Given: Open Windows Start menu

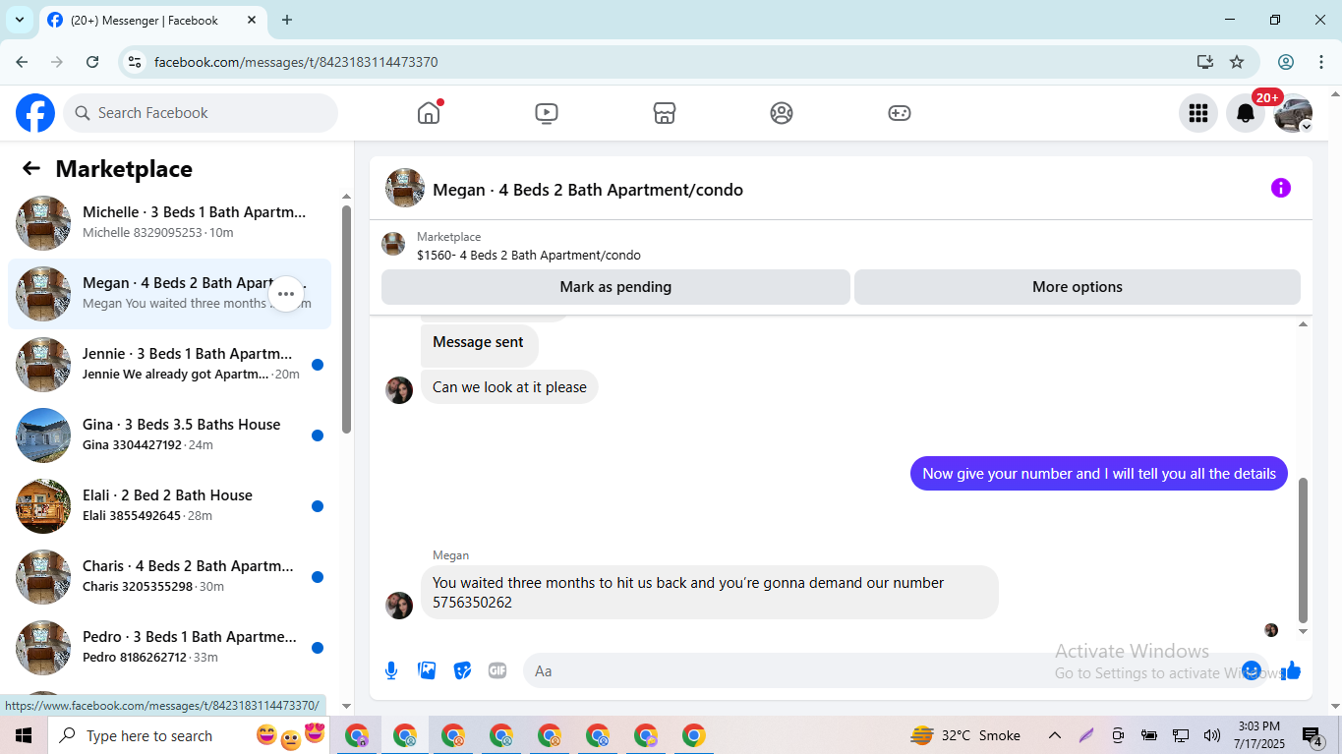Looking at the screenshot, I should point(24,735).
